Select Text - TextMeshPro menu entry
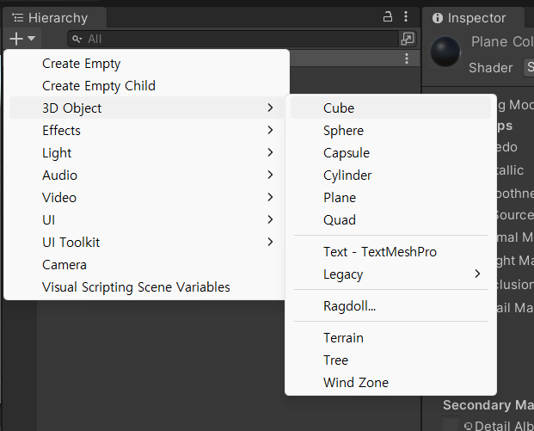The image size is (534, 431). 380,252
